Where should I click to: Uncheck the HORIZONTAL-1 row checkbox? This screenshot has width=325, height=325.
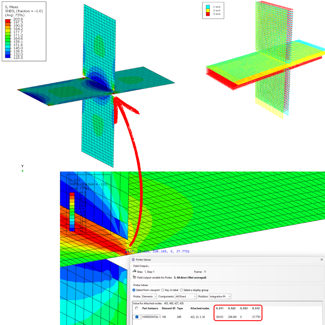coord(137,317)
